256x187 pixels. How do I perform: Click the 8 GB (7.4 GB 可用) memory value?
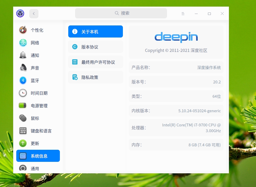[x=205, y=145]
